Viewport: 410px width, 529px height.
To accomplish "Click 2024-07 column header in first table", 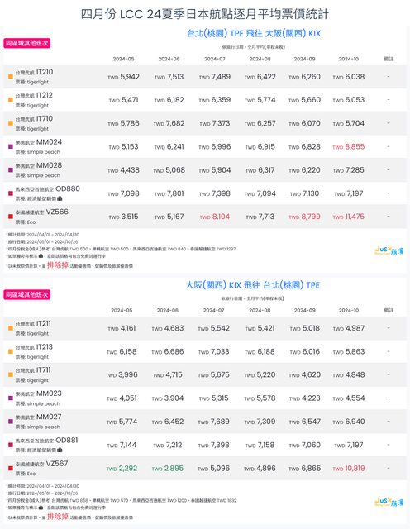I will tap(215, 59).
